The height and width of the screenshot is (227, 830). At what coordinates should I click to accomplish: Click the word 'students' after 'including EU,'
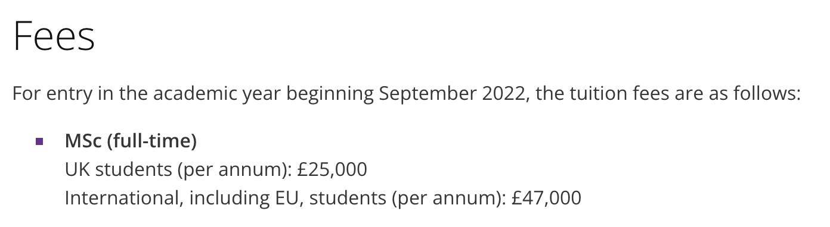[x=348, y=198]
